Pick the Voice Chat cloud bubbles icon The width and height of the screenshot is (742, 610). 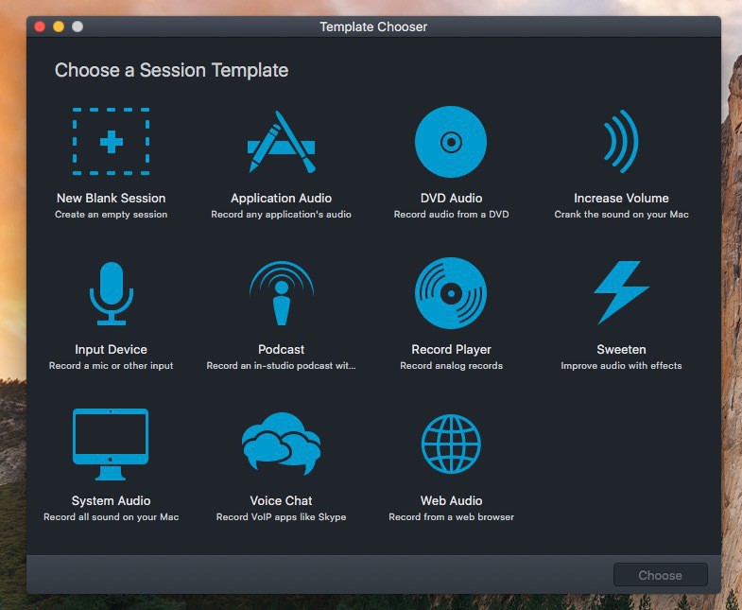pyautogui.click(x=281, y=444)
